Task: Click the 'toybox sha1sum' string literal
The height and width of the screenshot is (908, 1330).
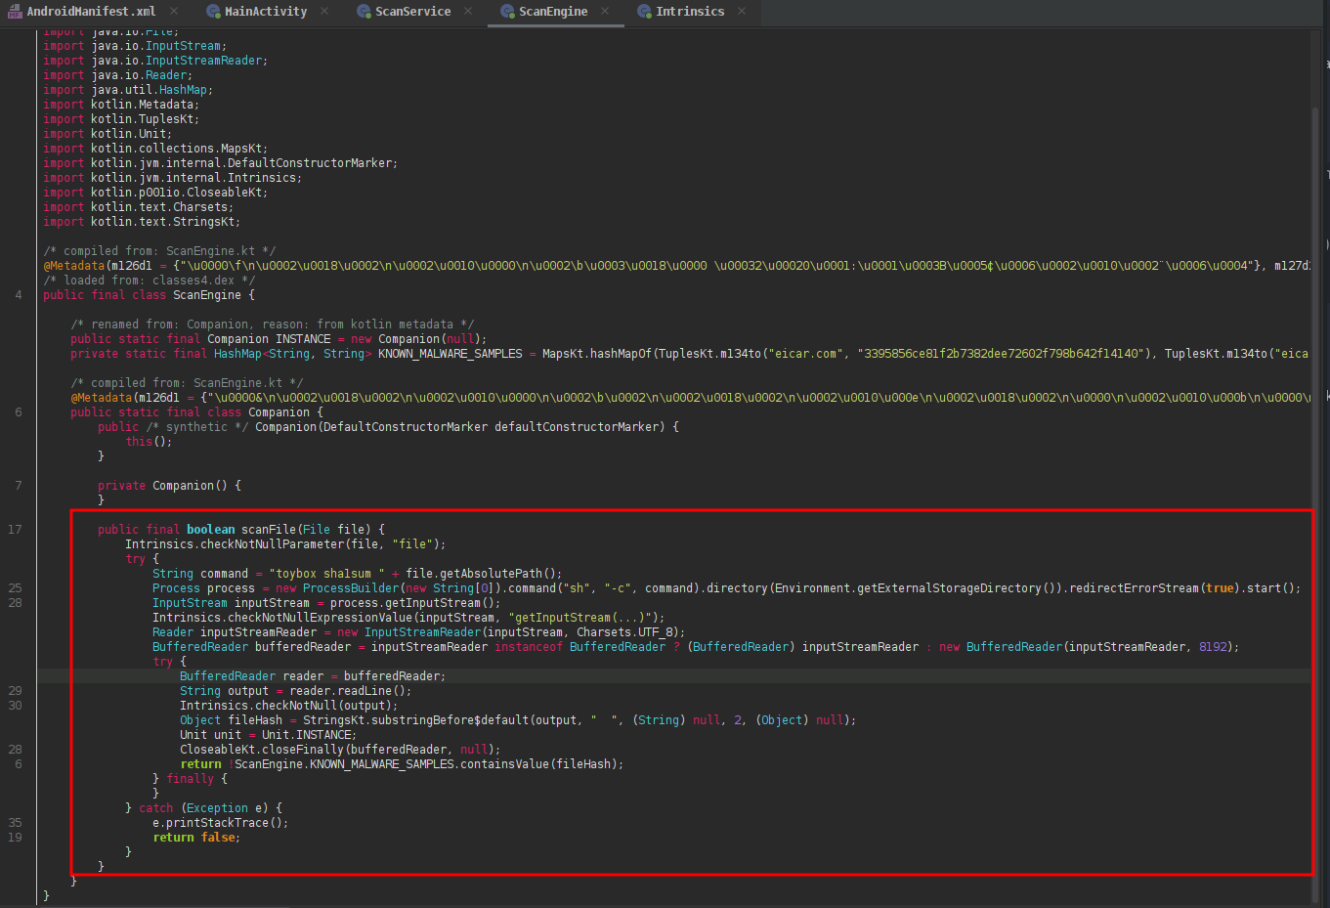Action: 326,574
